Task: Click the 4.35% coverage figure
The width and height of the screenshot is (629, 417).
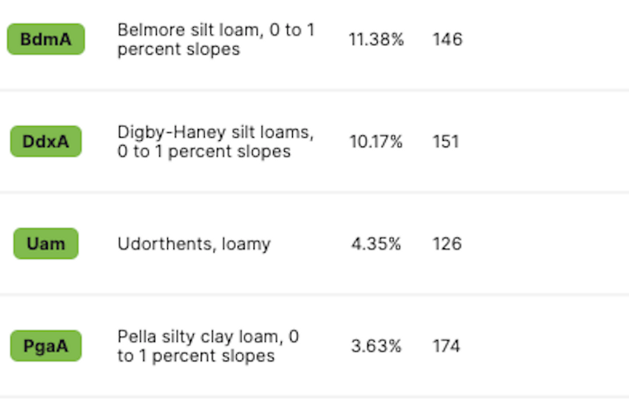Action: [x=376, y=244]
